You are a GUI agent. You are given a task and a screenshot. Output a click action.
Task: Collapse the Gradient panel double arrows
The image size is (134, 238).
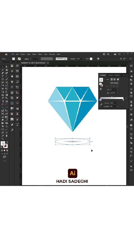[x=124, y=75]
